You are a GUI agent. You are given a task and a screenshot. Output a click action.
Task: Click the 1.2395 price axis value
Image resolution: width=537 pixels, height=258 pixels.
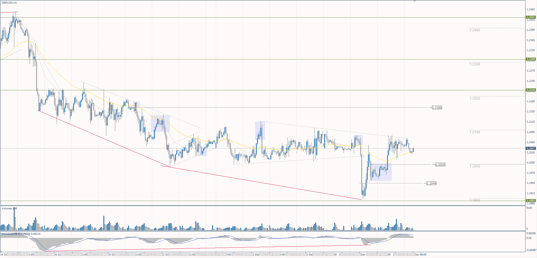click(531, 30)
